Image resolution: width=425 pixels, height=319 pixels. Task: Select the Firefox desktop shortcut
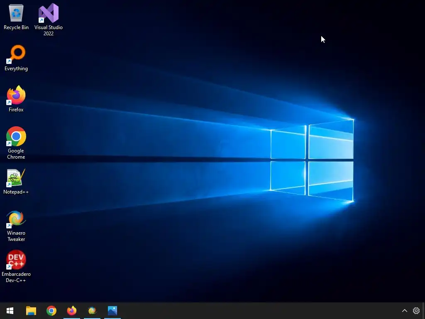tap(16, 99)
